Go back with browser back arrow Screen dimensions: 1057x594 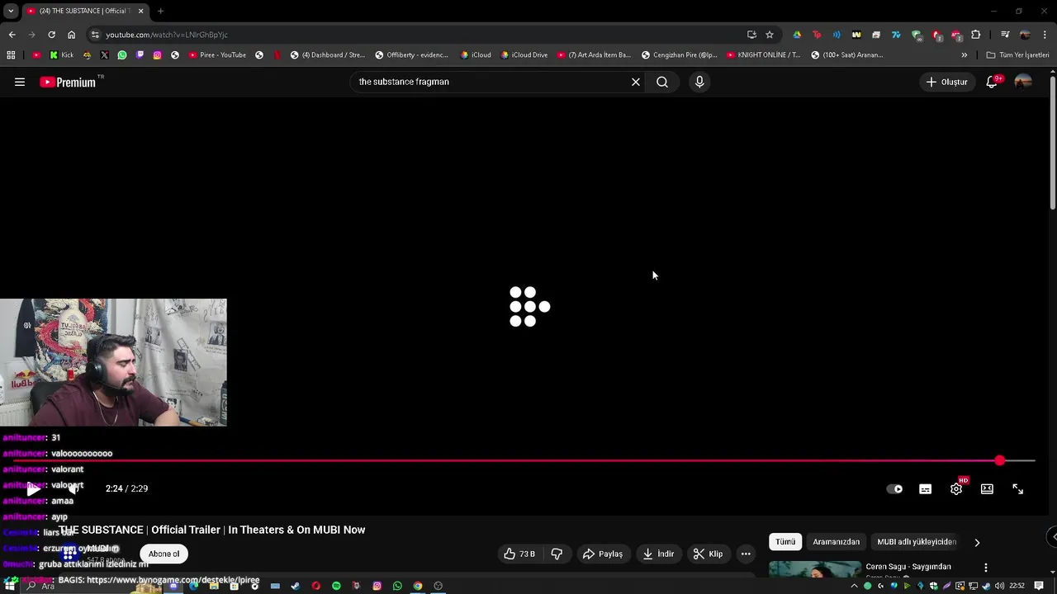12,35
